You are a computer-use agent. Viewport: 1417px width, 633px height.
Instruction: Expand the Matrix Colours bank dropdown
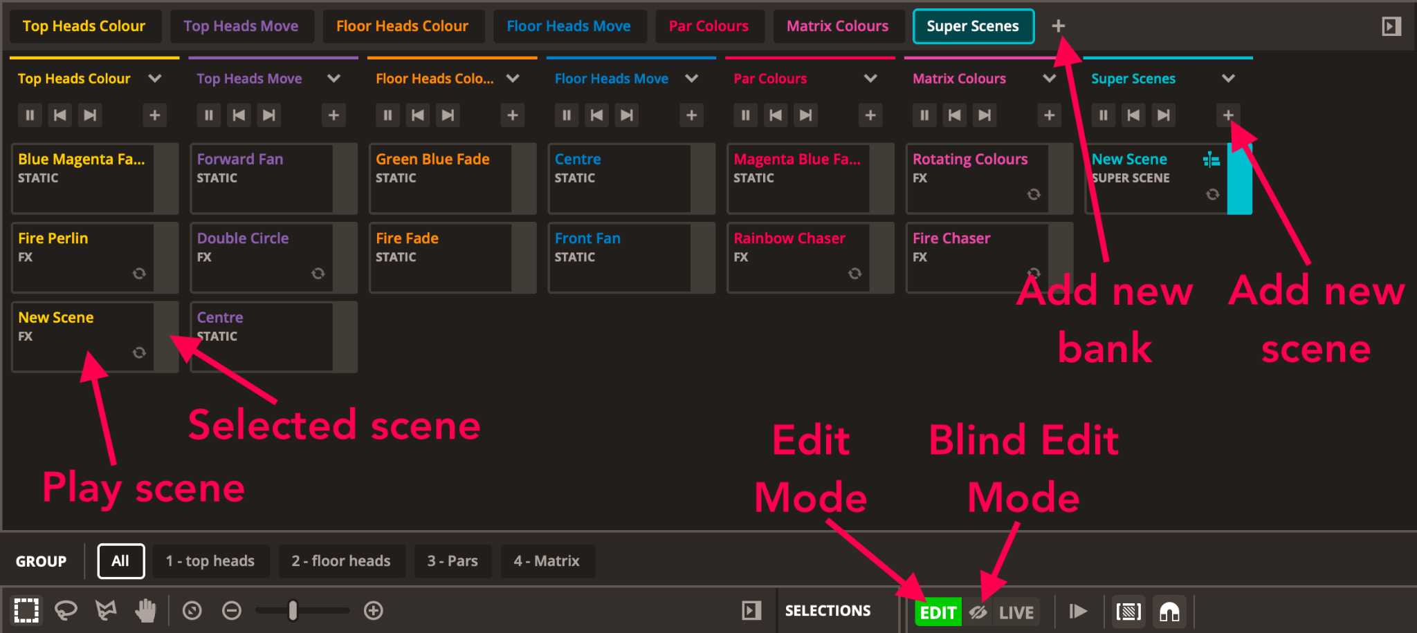coord(1049,79)
